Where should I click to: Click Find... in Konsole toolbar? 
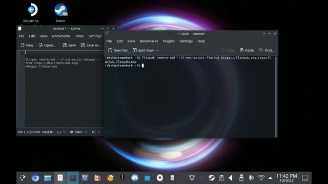click(x=266, y=50)
